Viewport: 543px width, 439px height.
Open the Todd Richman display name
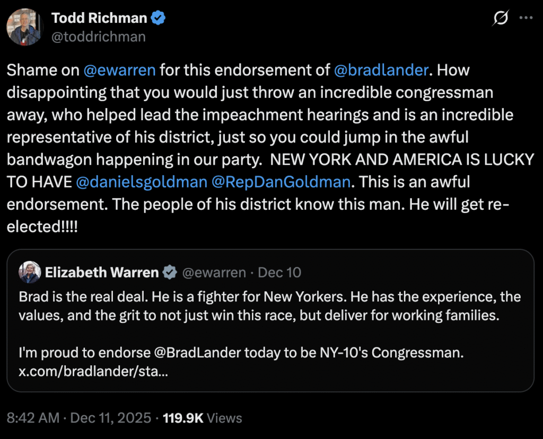click(99, 18)
